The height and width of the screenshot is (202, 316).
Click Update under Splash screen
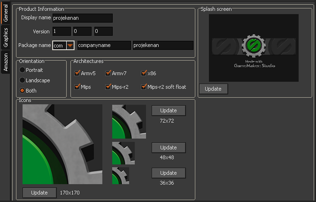pyautogui.click(x=214, y=89)
